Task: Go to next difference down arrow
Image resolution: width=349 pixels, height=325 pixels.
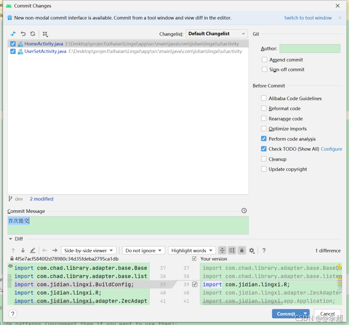Action: [x=23, y=250]
